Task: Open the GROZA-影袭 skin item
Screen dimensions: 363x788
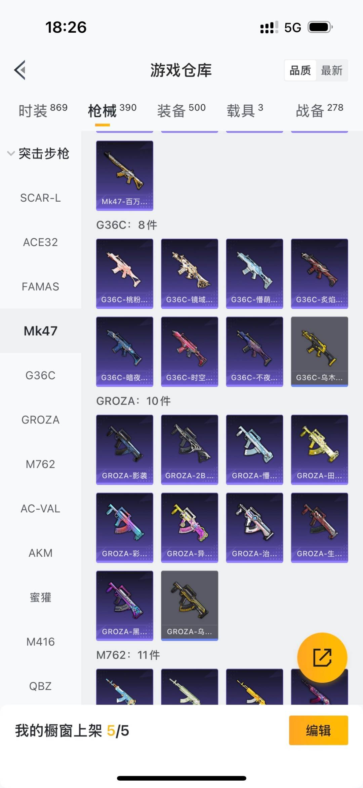Action: tap(125, 450)
